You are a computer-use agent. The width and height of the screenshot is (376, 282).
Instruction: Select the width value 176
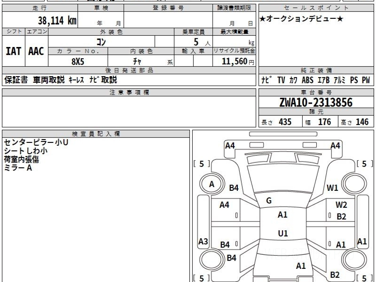pos(325,122)
